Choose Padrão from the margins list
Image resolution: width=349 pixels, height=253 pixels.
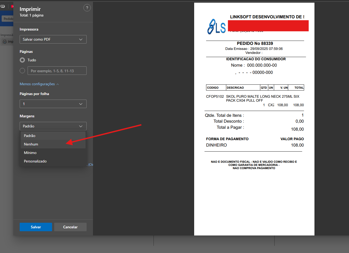pyautogui.click(x=30, y=136)
